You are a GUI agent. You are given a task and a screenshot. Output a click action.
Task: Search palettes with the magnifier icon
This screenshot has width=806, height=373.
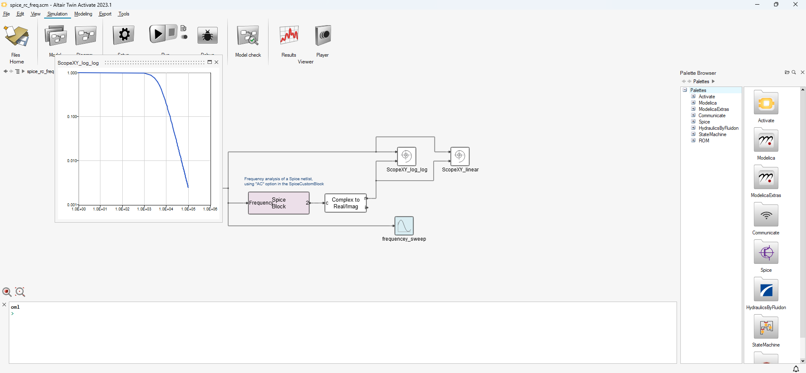pyautogui.click(x=794, y=72)
